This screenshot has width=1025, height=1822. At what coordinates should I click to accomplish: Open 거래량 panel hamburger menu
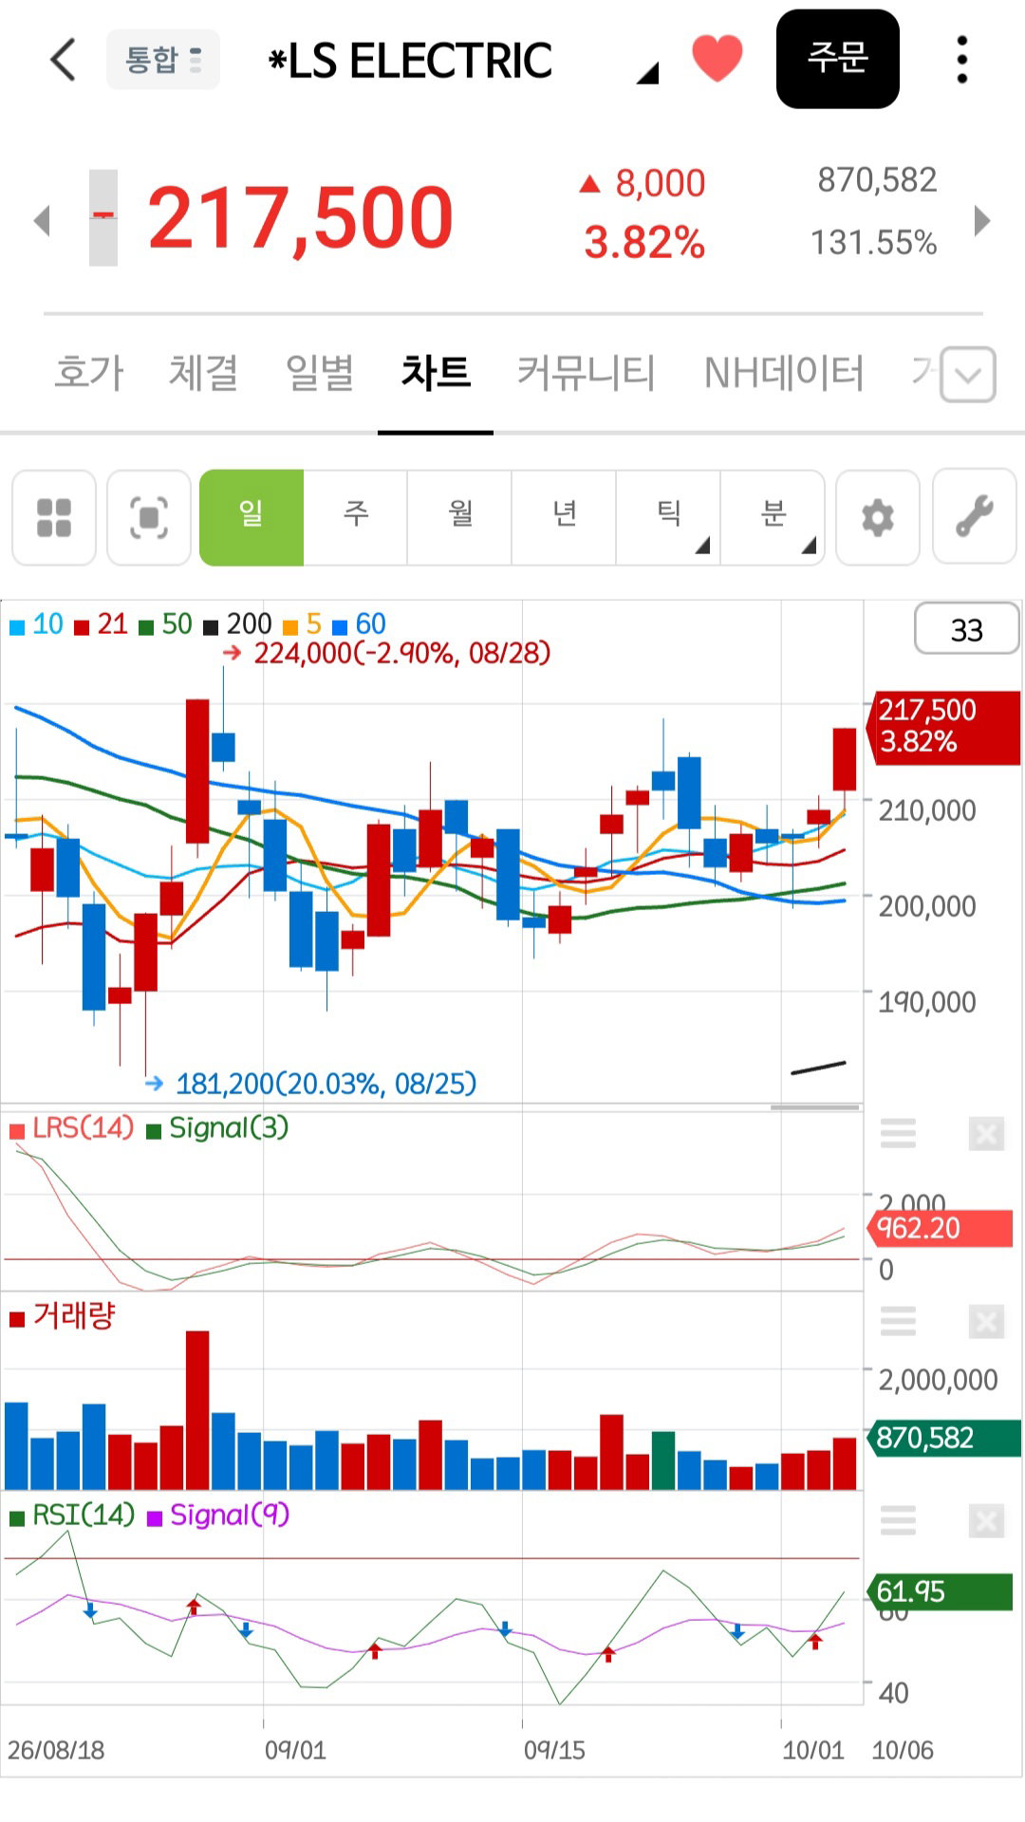[898, 1321]
